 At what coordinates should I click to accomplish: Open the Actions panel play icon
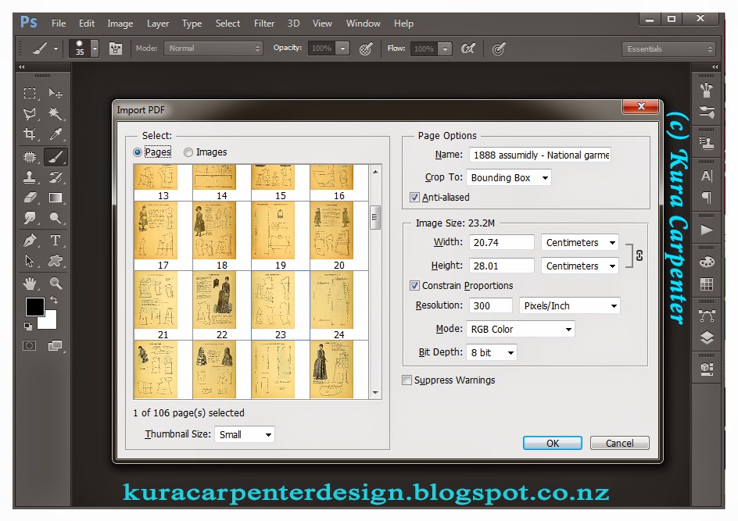coord(707,230)
